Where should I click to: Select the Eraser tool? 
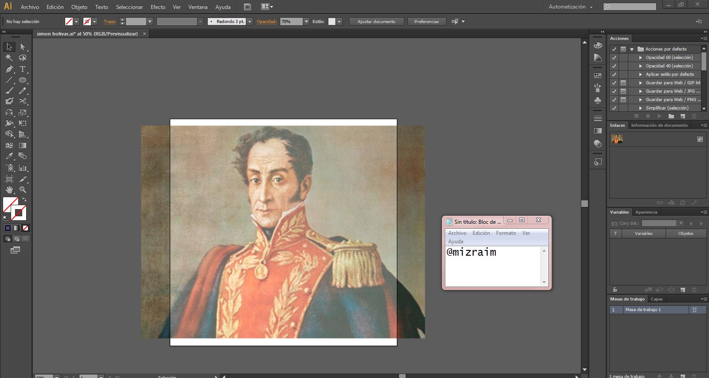[x=9, y=101]
